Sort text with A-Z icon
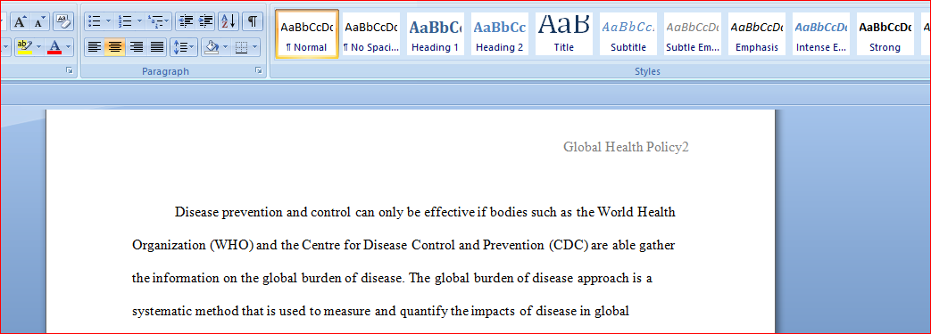Image resolution: width=931 pixels, height=334 pixels. point(229,21)
